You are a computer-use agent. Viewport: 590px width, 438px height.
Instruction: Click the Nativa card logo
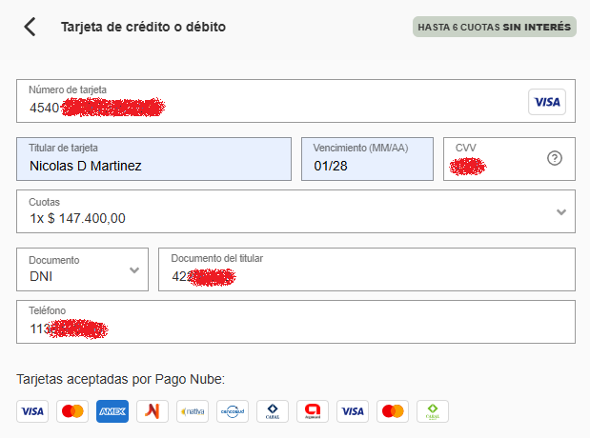192,411
